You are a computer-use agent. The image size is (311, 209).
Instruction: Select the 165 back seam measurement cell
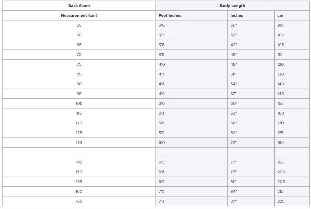click(x=79, y=201)
